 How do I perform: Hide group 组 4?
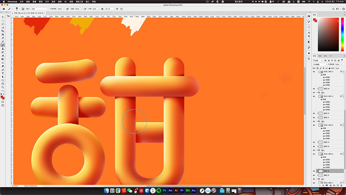pyautogui.click(x=314, y=93)
